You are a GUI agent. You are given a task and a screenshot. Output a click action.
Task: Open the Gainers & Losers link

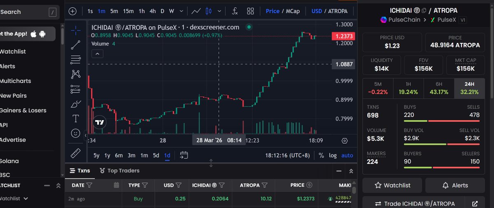(x=23, y=110)
